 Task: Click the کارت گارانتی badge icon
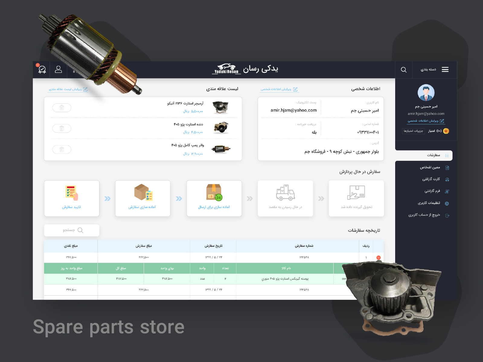click(447, 179)
